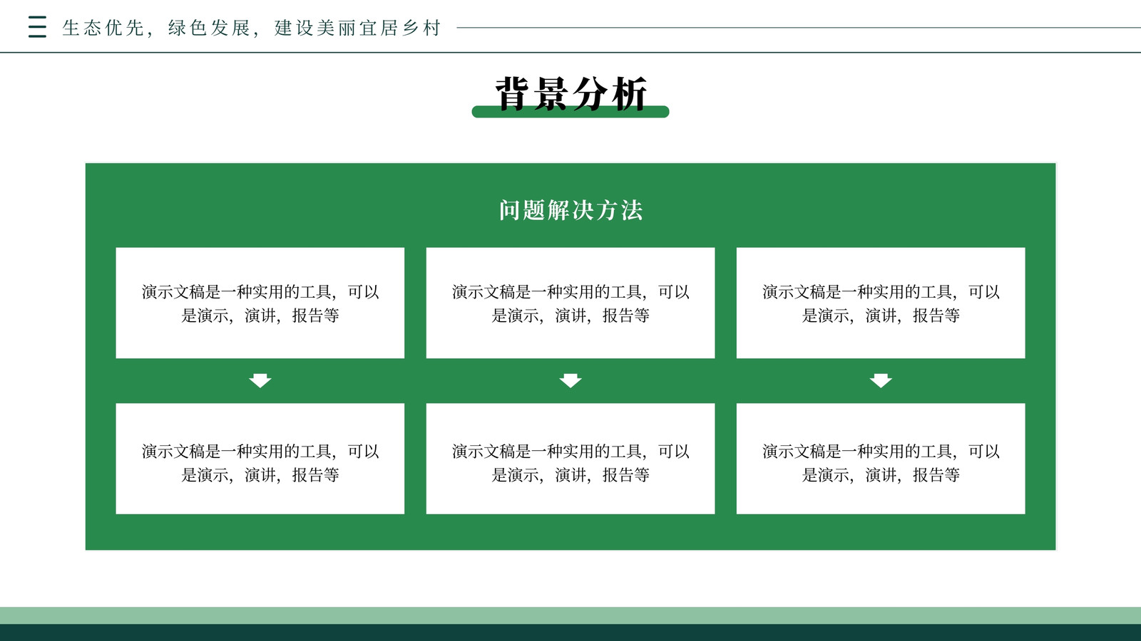Screen dimensions: 1141x641
Task: Click the three-line menu icon in header
Action: point(37,27)
